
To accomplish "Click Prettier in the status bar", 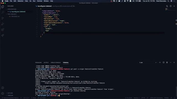I will click(x=166, y=98).
